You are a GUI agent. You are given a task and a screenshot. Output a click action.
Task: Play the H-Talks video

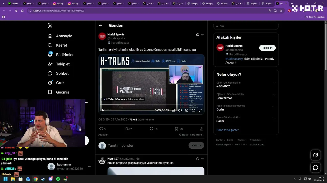pos(103,110)
